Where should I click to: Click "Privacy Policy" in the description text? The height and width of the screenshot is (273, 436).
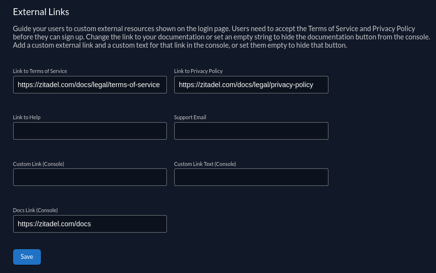[x=394, y=29]
